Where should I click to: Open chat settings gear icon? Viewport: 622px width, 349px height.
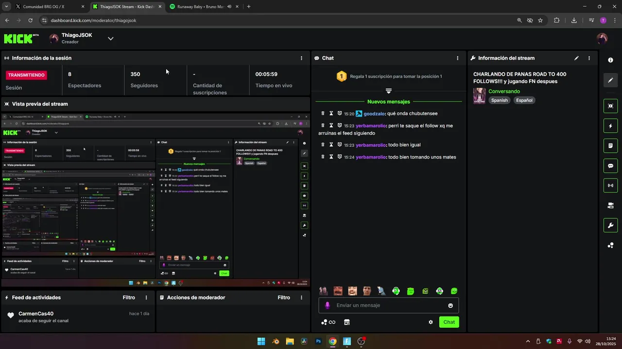431,322
